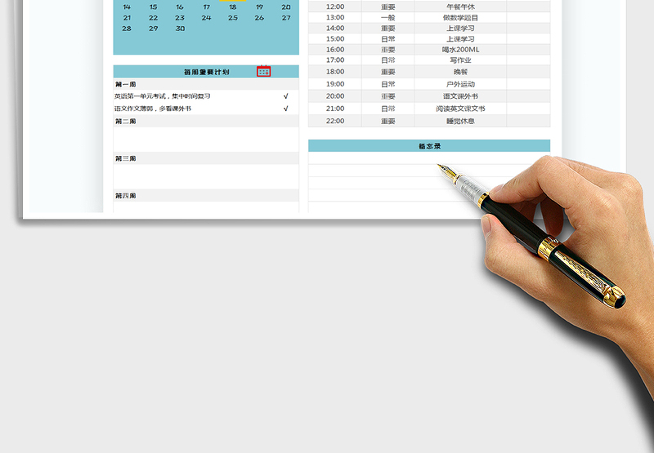
Task: Select the 每周重要计划 header
Action: [206, 72]
